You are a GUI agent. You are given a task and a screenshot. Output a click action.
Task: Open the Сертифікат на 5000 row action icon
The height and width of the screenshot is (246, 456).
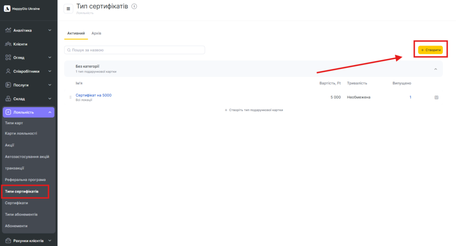436,97
